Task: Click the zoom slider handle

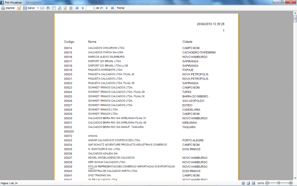Action: point(279,183)
